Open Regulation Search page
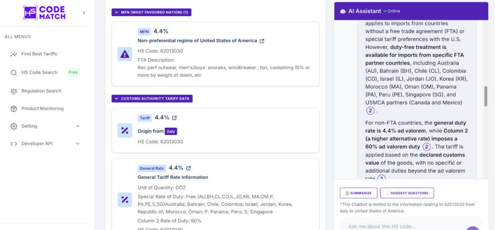Viewport: 495px width, 230px height. pos(41,91)
